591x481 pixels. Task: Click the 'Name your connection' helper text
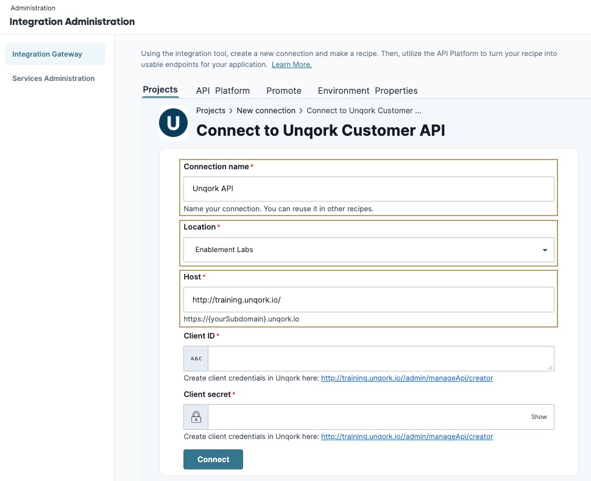(x=278, y=209)
